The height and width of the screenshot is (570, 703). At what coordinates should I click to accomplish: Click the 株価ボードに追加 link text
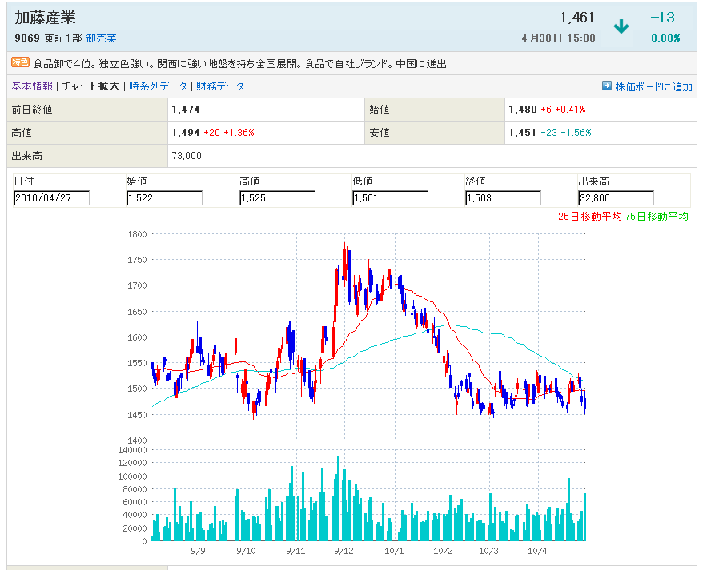click(653, 86)
